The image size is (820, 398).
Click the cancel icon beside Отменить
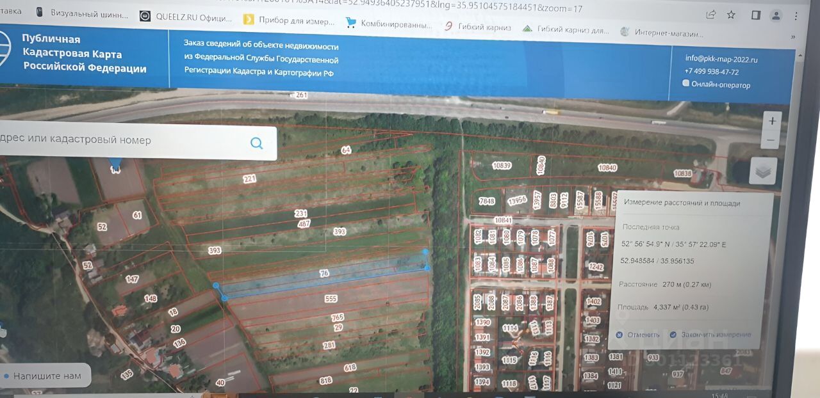(619, 335)
